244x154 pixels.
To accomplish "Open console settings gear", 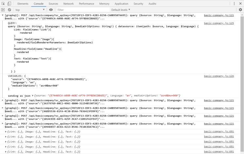I will coord(240,10).
